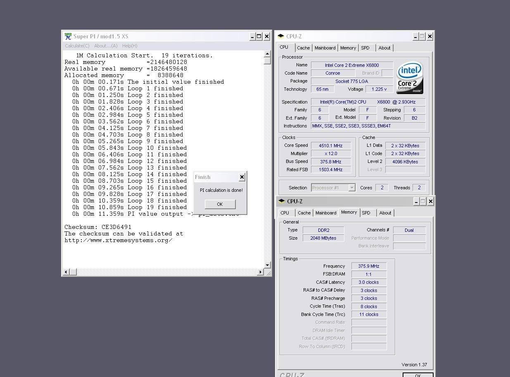Click the CPU-Z icon in the lower window title
Screen dimensions: 510x377
coord(282,201)
